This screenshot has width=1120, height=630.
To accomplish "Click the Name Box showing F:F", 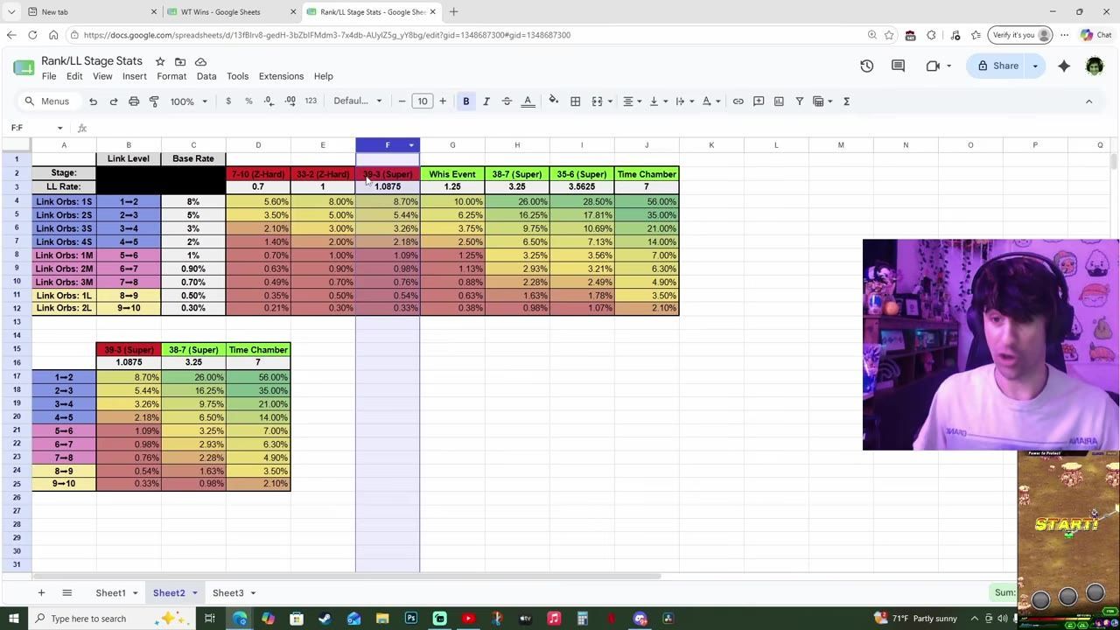I will 36,128.
